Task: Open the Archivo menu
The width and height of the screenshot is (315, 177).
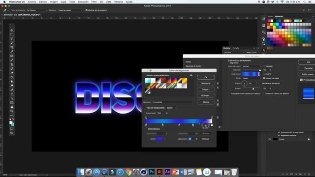Action: (32, 2)
